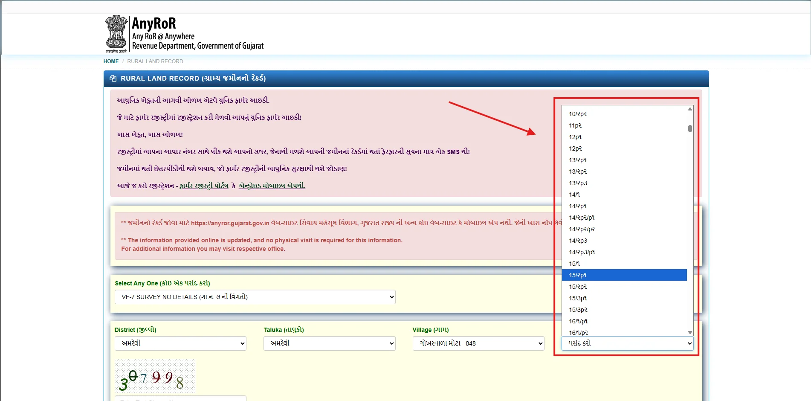Click the record icon beside RURAL LAND RECORD heading
811x401 pixels.
click(113, 79)
